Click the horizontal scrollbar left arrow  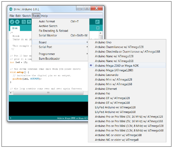[11, 93]
